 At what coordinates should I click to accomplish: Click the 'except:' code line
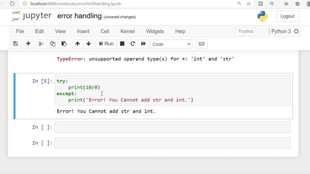(x=67, y=93)
